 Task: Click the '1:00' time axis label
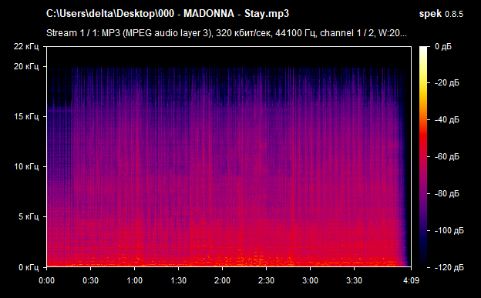pyautogui.click(x=134, y=280)
